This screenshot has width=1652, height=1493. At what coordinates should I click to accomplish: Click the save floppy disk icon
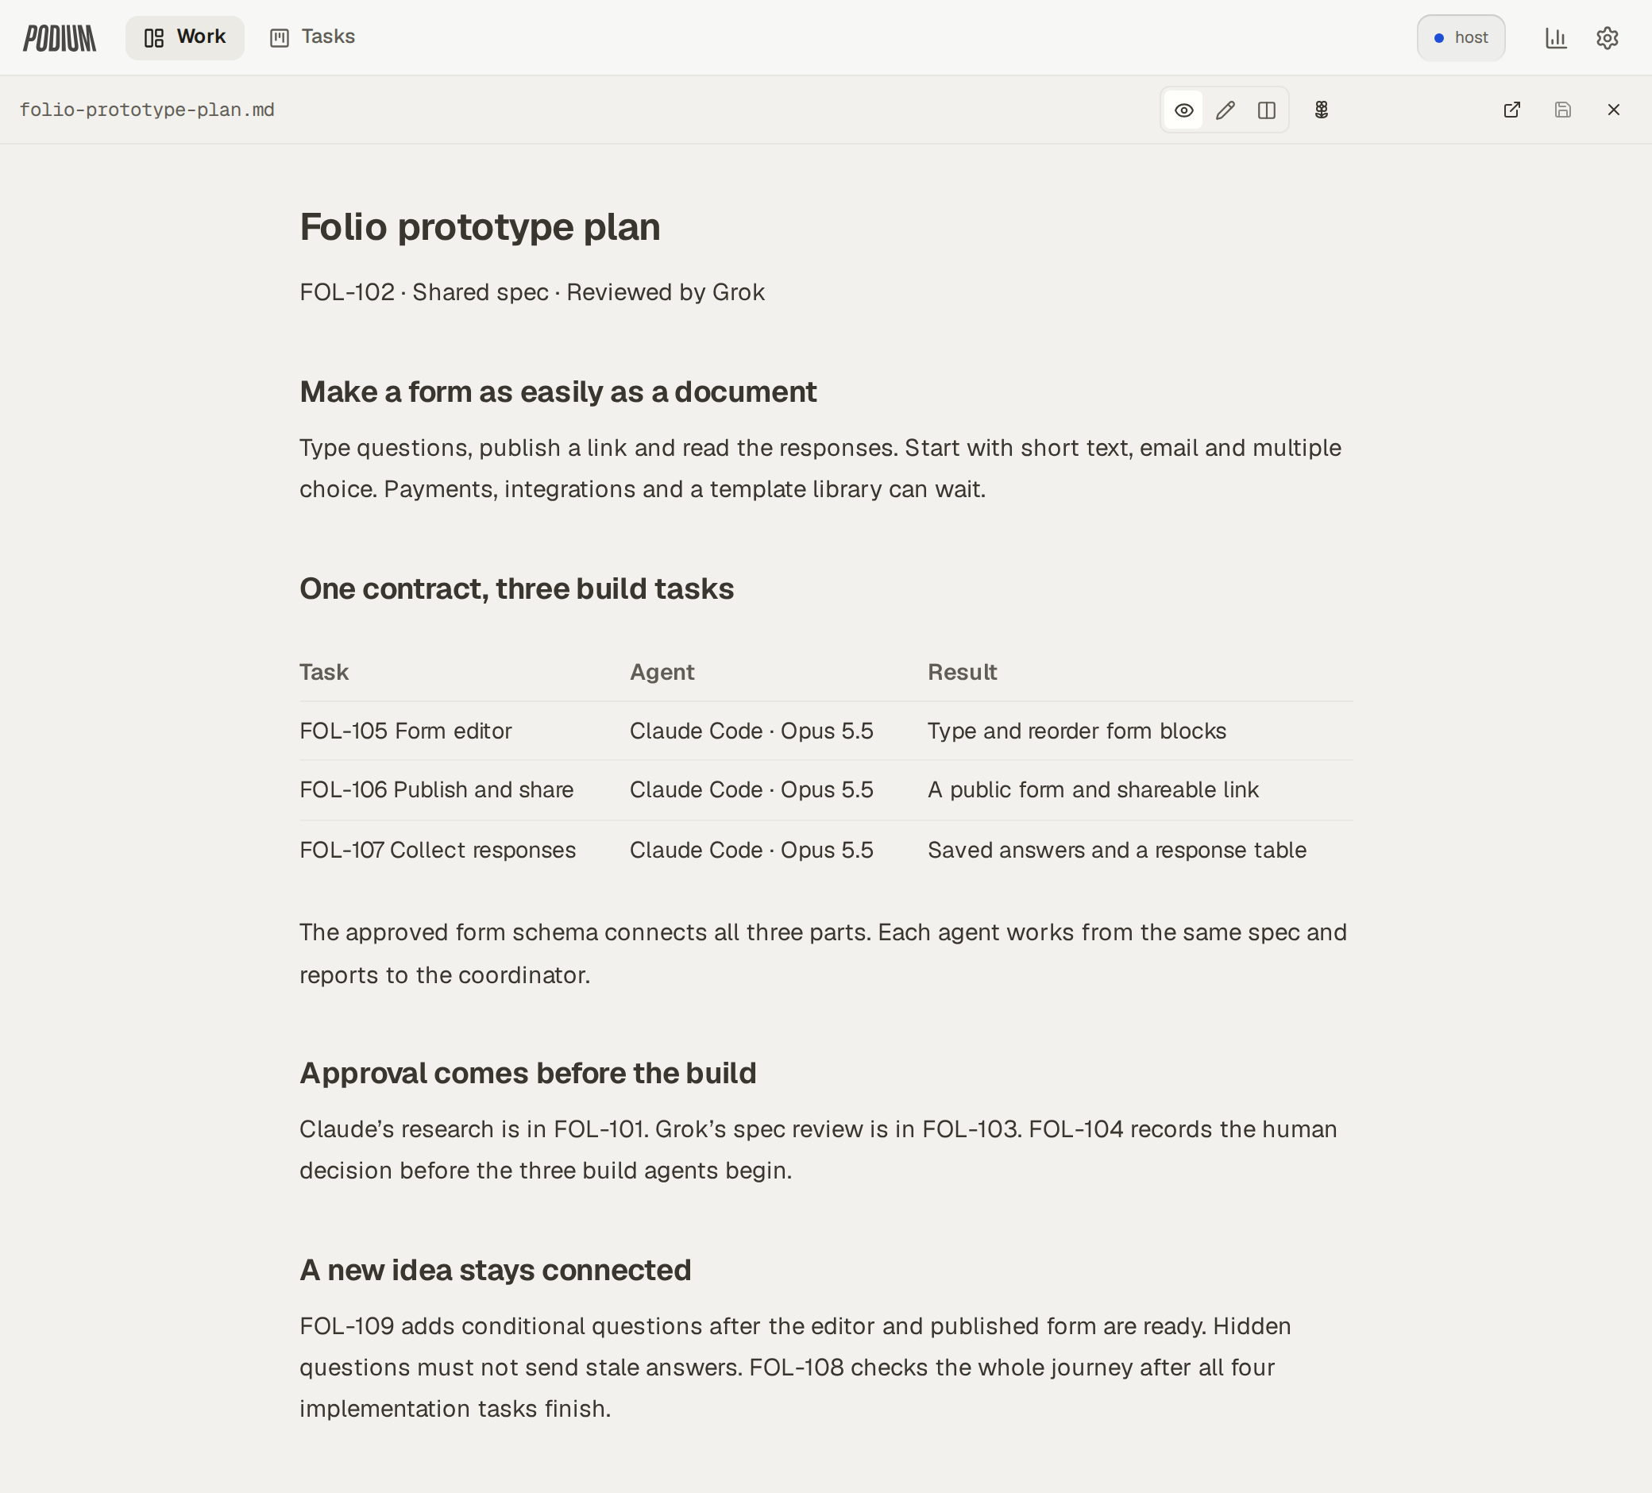[1563, 110]
